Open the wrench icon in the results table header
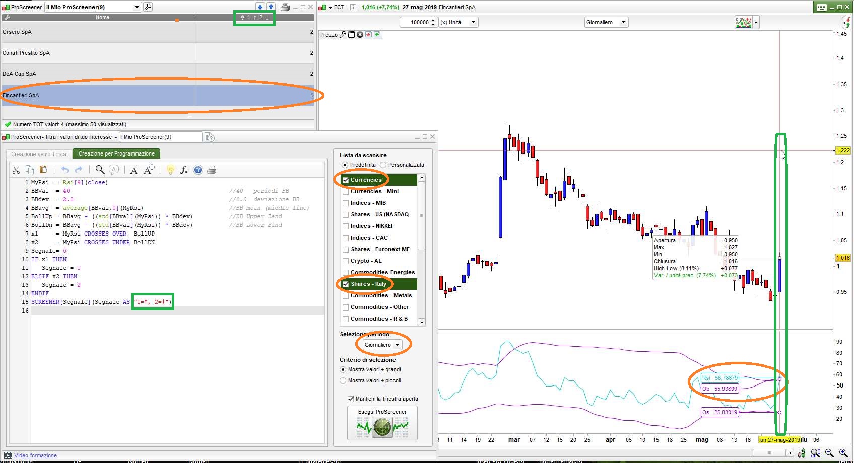 click(x=7, y=17)
